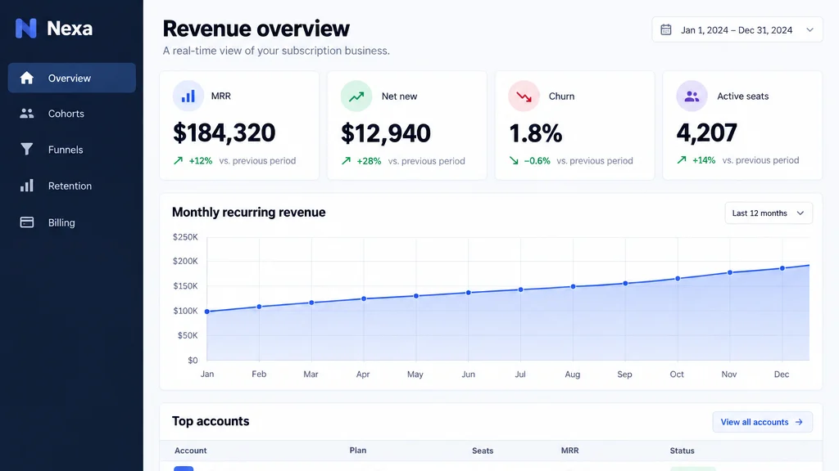Click the Status column header
Screen dimensions: 839x471
click(683, 451)
